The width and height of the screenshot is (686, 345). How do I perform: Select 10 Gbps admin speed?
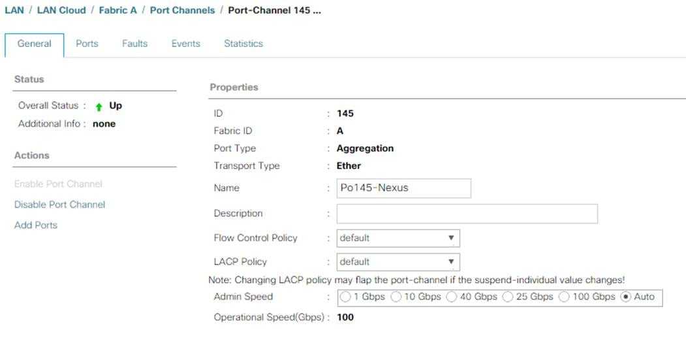(396, 297)
